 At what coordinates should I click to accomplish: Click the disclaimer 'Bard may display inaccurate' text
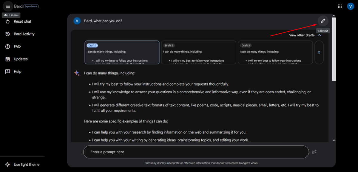(x=201, y=163)
